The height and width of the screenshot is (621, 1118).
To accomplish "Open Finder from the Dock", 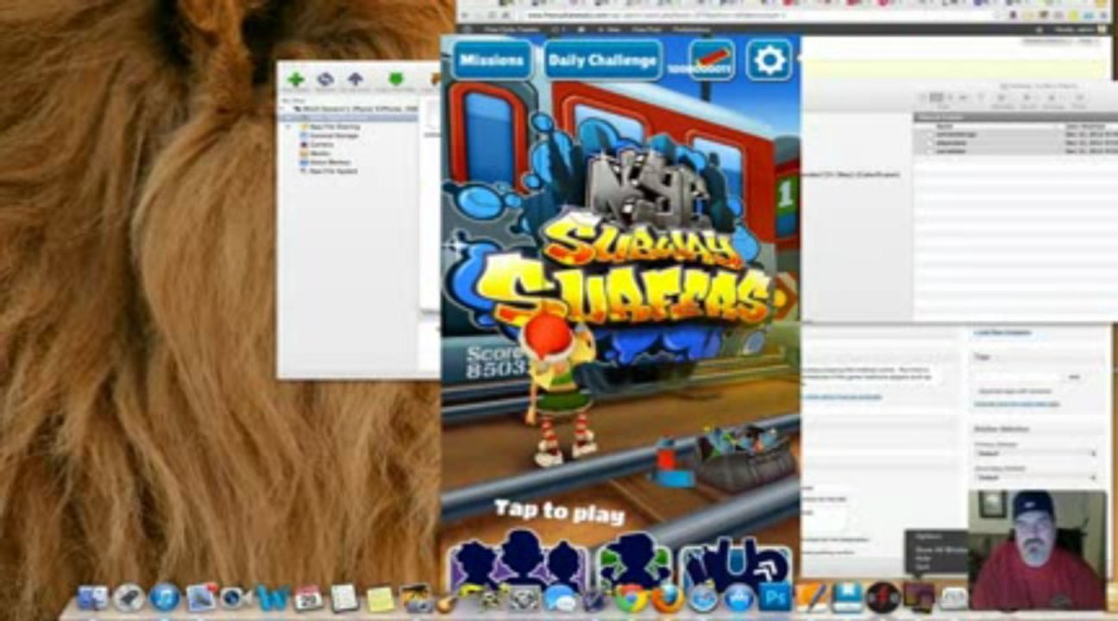I will (x=92, y=597).
